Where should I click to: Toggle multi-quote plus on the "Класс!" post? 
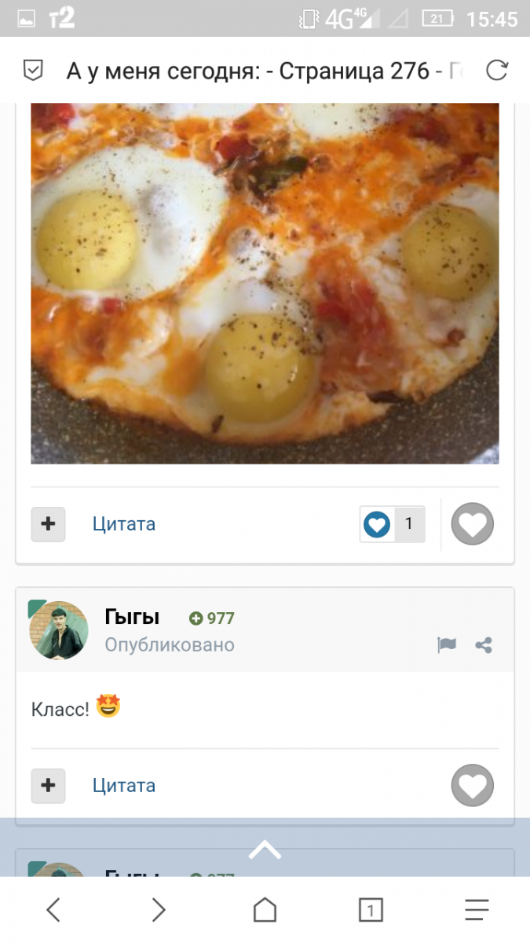(48, 785)
